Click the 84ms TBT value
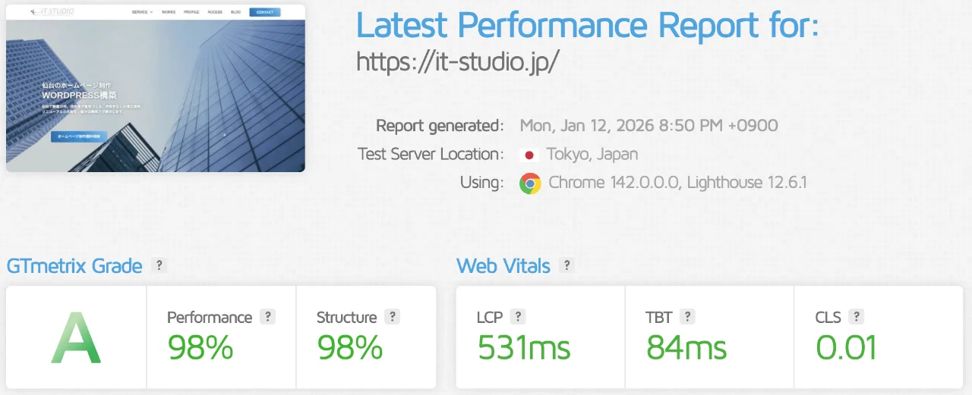Screen dimensions: 972x395 pyautogui.click(x=686, y=348)
